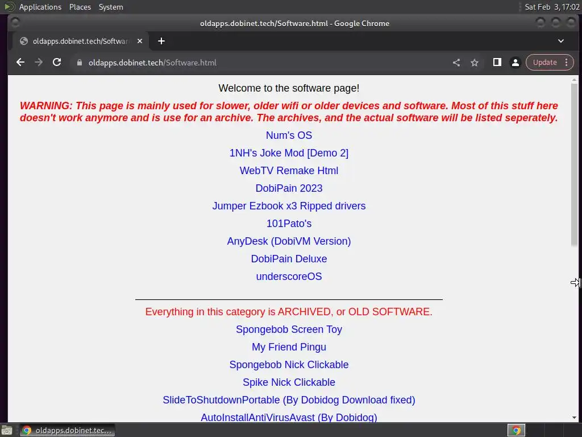Image resolution: width=582 pixels, height=437 pixels.
Task: Open the Places menu
Action: click(x=80, y=7)
